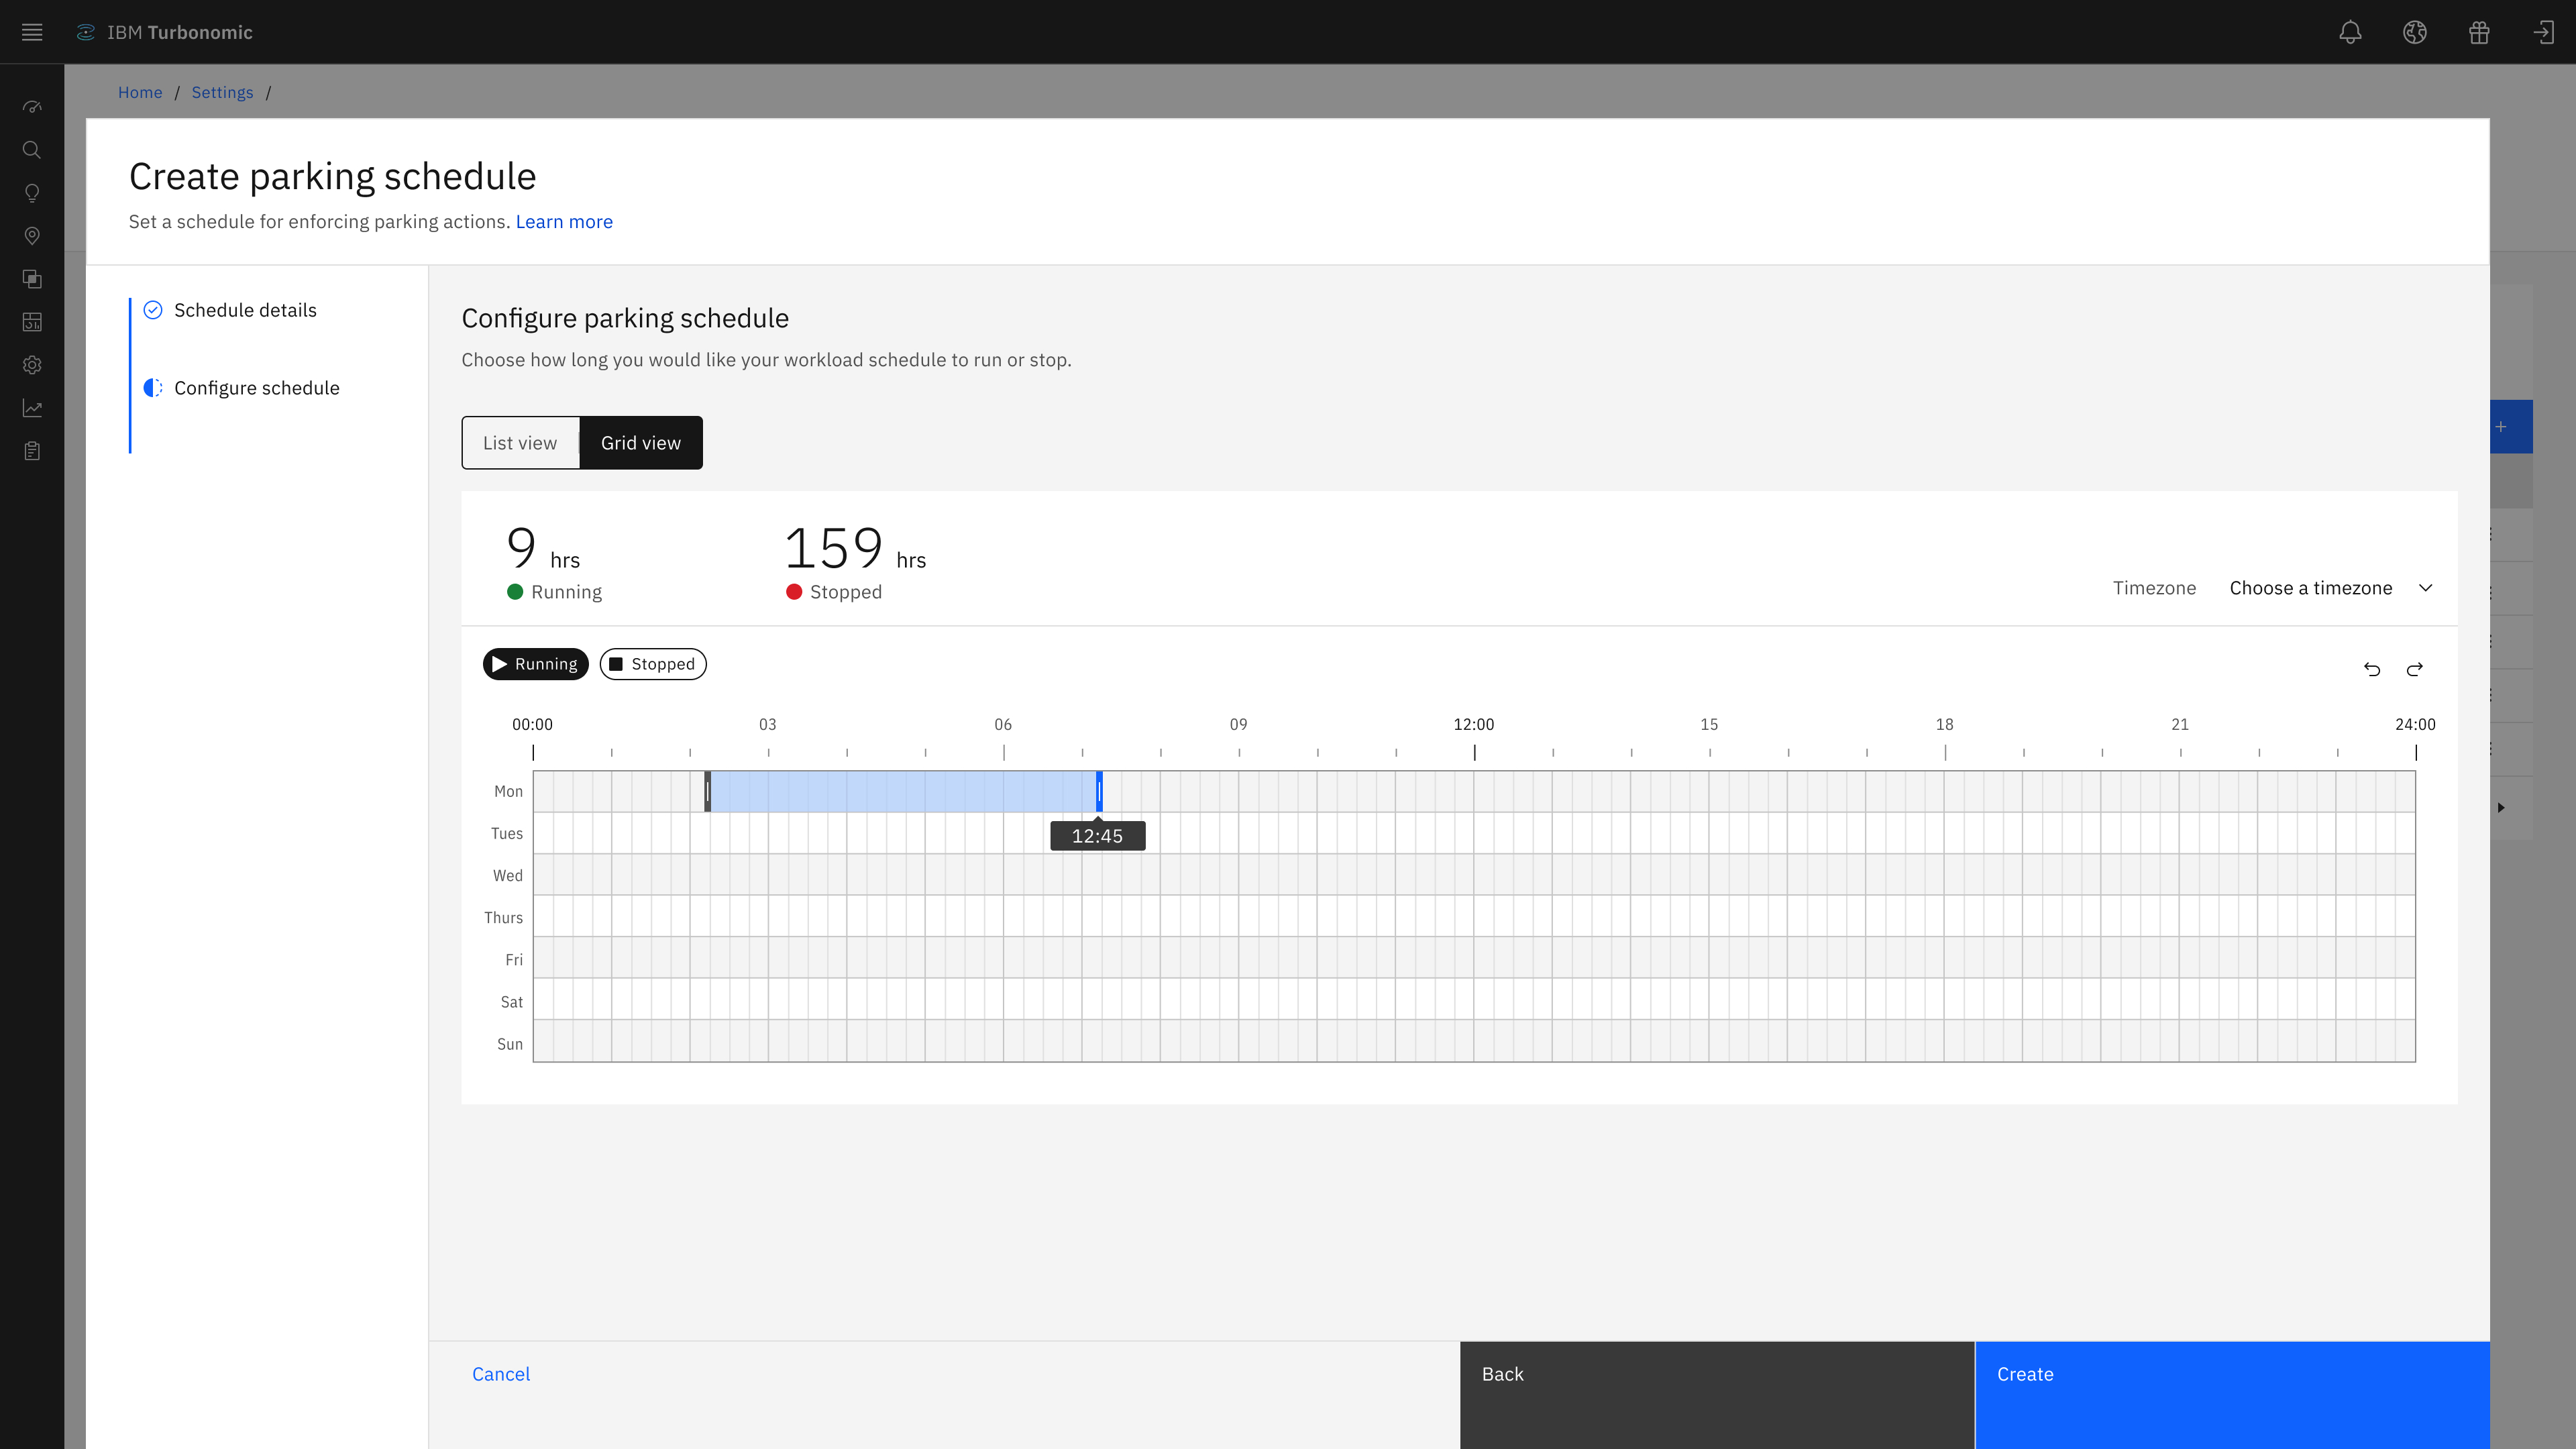Select the Configure schedule step

pos(257,388)
